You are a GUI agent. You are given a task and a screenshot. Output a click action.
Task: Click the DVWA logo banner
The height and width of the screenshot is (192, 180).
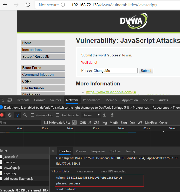click(134, 21)
